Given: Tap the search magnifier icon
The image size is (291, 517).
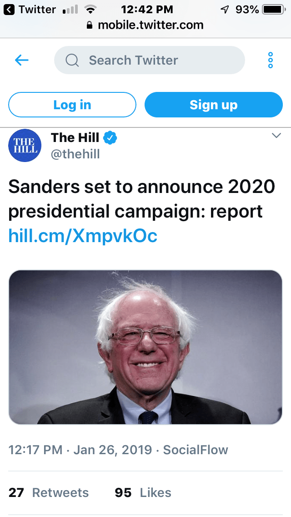Looking at the screenshot, I should pos(72,60).
